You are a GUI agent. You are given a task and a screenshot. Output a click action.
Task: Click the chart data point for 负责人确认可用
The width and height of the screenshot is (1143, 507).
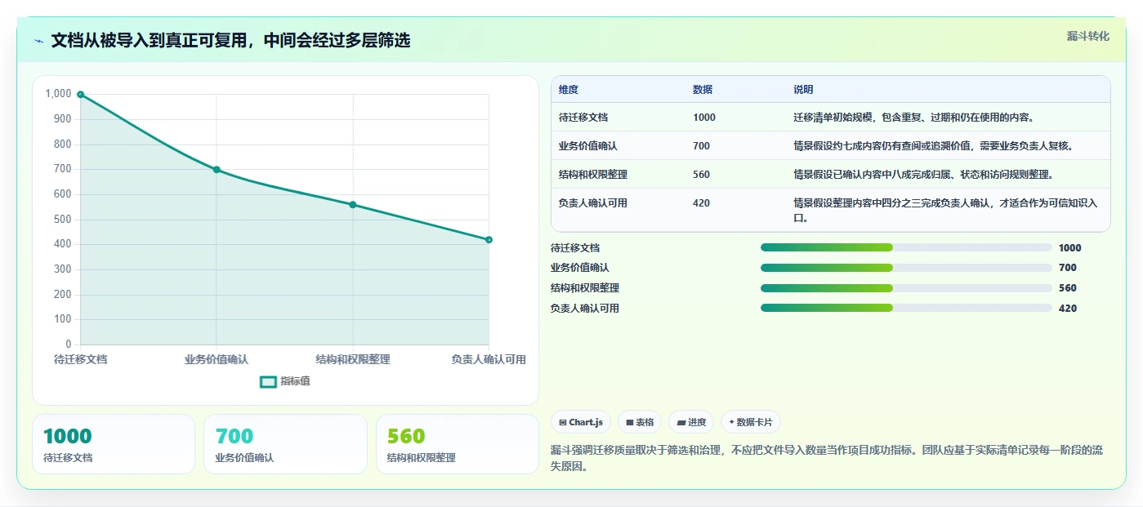click(x=489, y=239)
